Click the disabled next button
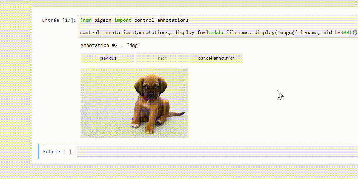This screenshot has width=358, height=179. pos(162,58)
